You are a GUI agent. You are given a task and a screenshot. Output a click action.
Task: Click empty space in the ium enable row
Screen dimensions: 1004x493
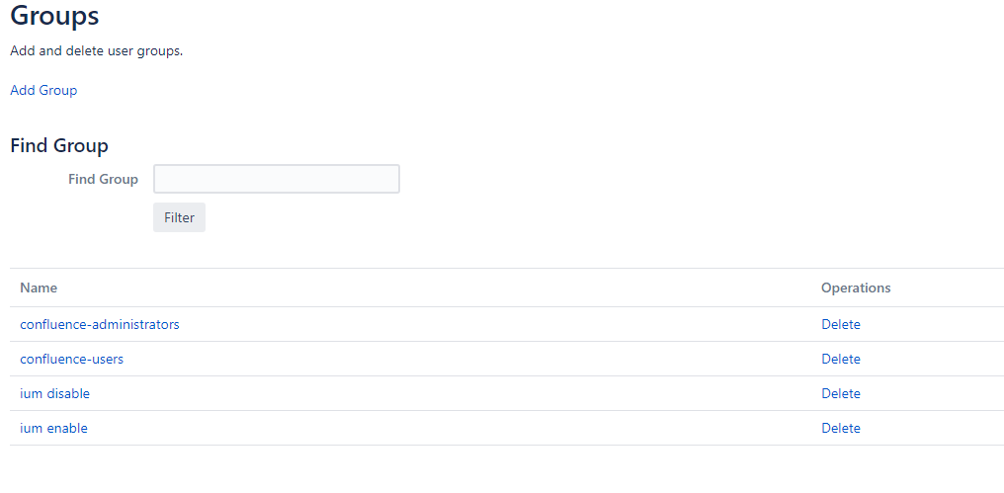(x=445, y=428)
